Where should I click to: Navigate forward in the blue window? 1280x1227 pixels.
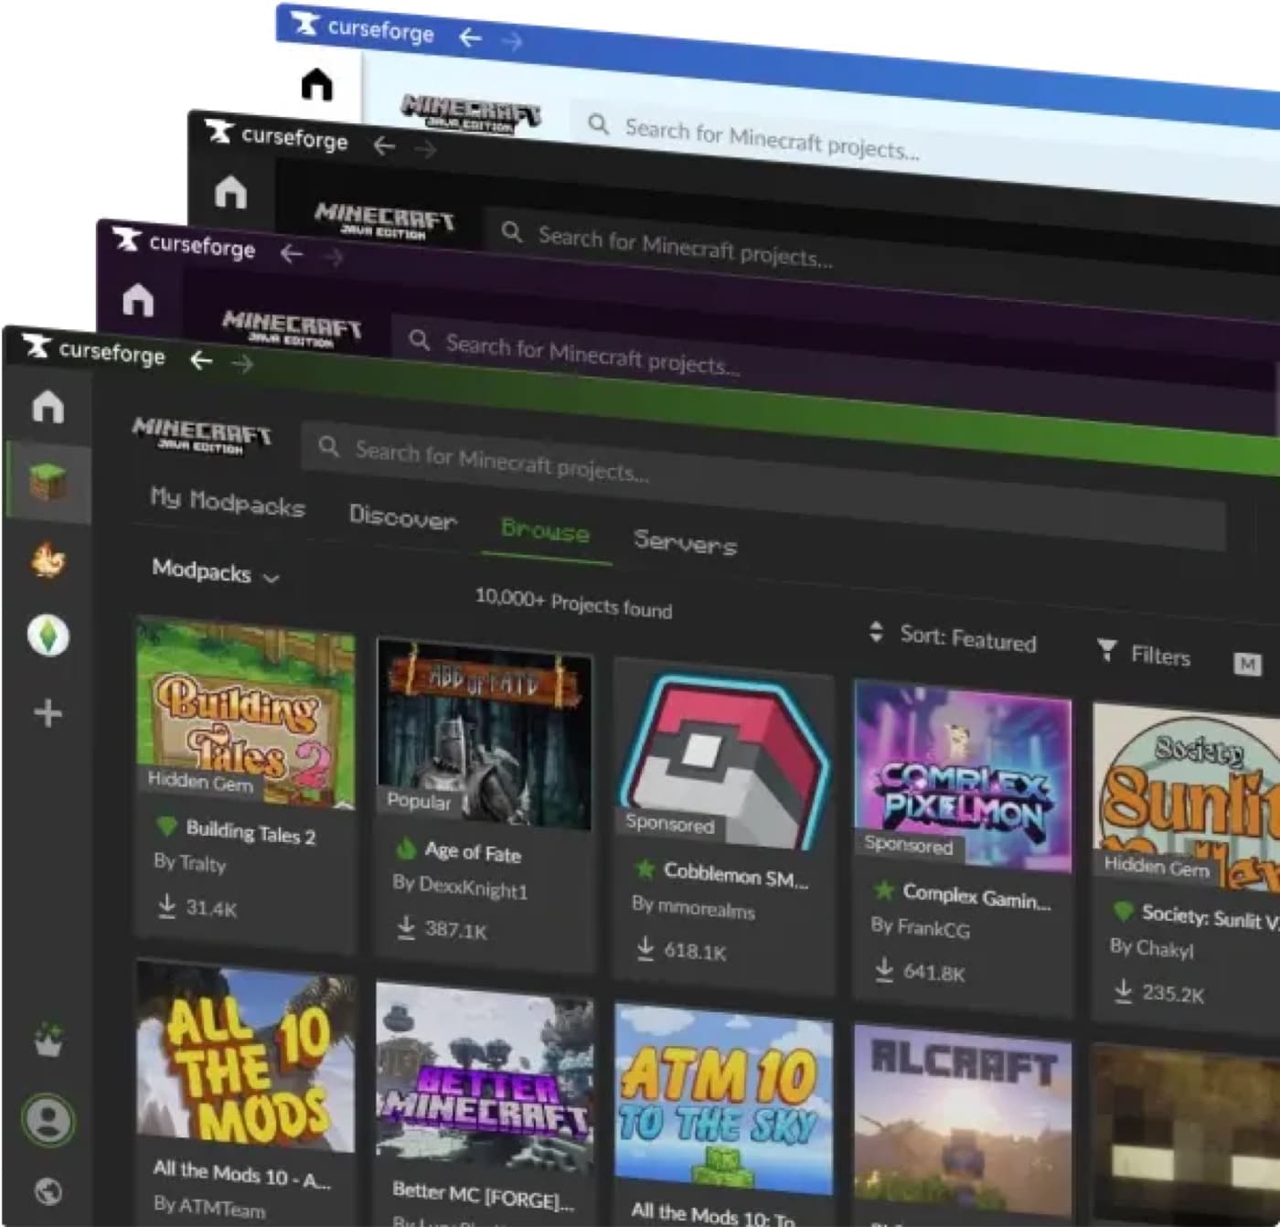(x=512, y=41)
